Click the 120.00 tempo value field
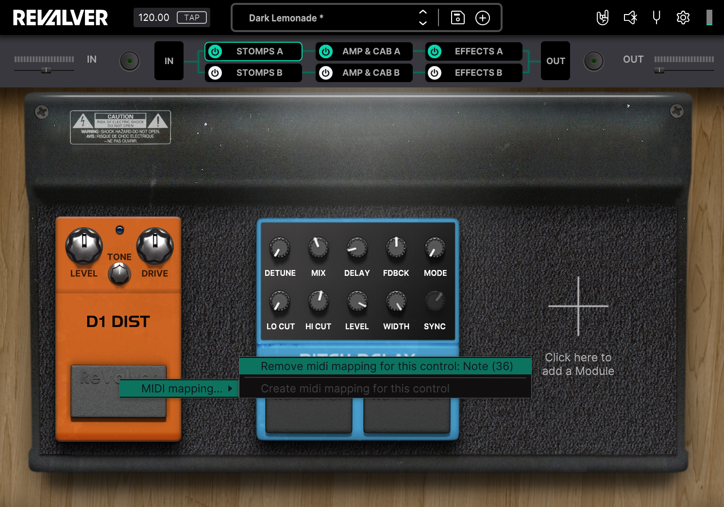The height and width of the screenshot is (507, 724). (x=154, y=17)
